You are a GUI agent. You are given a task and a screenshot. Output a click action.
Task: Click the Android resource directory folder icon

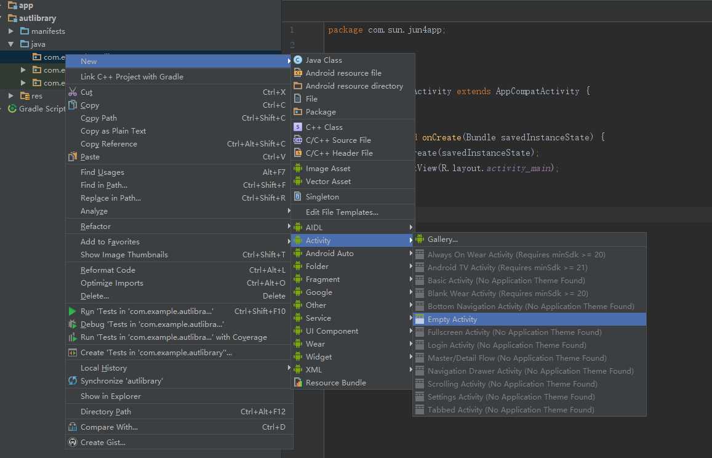pyautogui.click(x=298, y=86)
